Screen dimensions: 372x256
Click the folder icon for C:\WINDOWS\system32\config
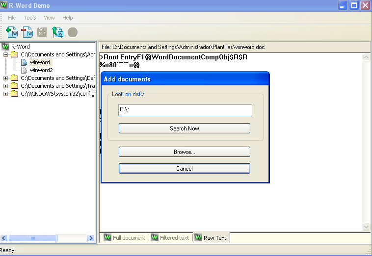14,94
